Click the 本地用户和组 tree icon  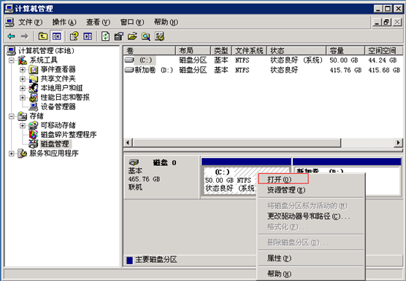34,88
